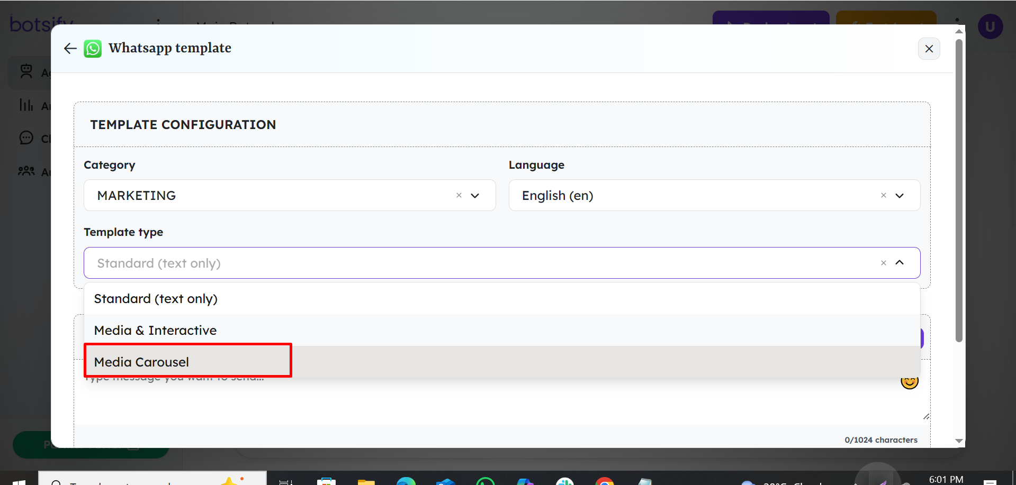The image size is (1016, 485).
Task: Click the Category field label
Action: pyautogui.click(x=110, y=165)
